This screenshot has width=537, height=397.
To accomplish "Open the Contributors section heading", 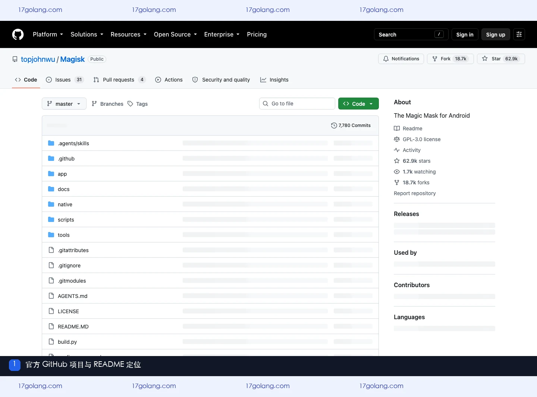I will click(412, 285).
